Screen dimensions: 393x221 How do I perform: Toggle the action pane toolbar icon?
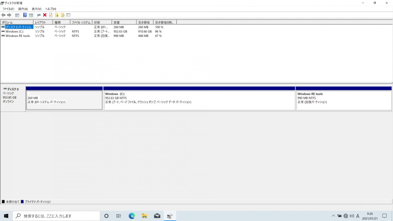click(x=31, y=15)
